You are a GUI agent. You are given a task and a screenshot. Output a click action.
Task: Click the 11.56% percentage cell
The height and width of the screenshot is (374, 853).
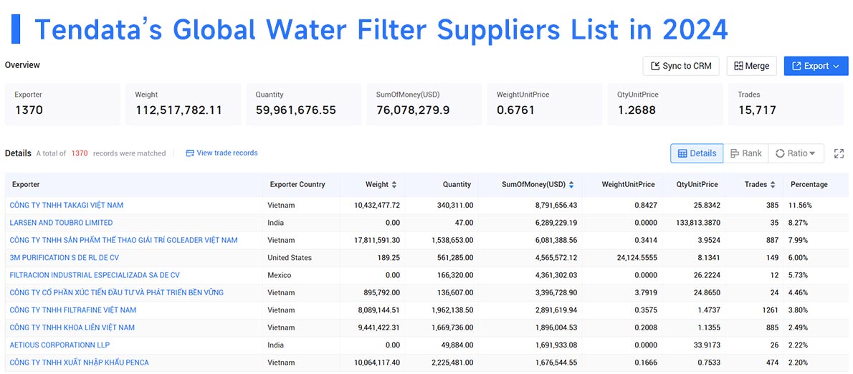click(x=801, y=205)
